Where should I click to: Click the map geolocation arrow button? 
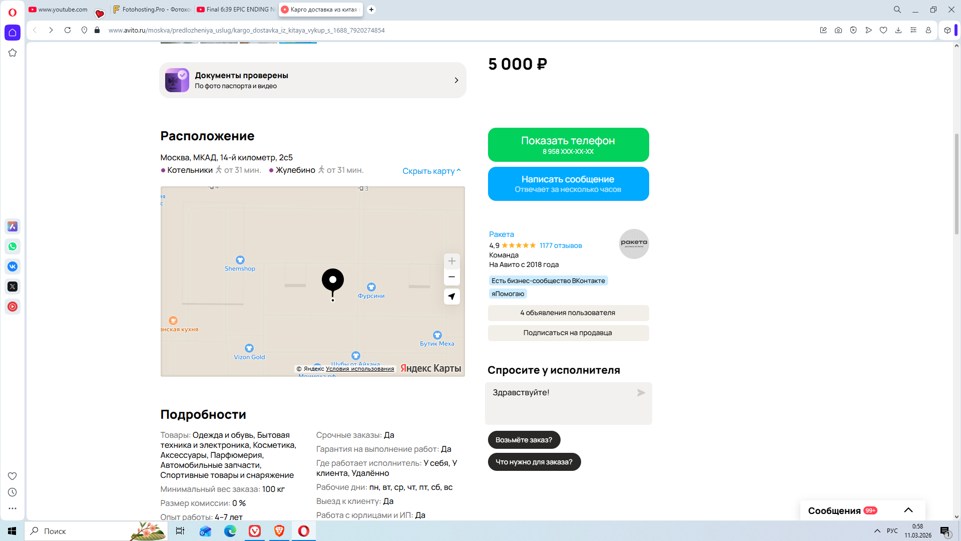[x=451, y=297]
